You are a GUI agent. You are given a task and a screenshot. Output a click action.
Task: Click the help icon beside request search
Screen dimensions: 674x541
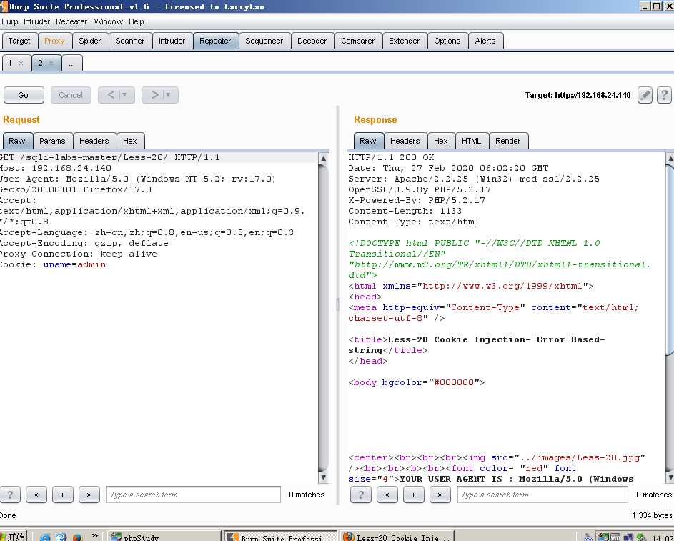pyautogui.click(x=10, y=495)
